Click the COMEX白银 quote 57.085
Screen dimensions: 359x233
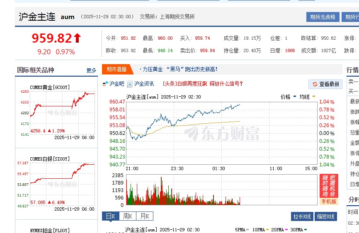point(38,202)
